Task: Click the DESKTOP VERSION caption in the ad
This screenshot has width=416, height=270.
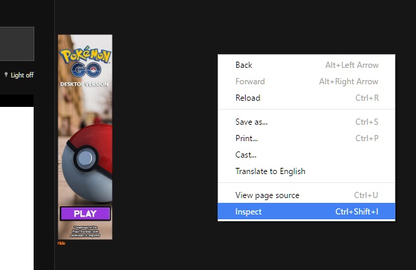Action: pos(84,84)
